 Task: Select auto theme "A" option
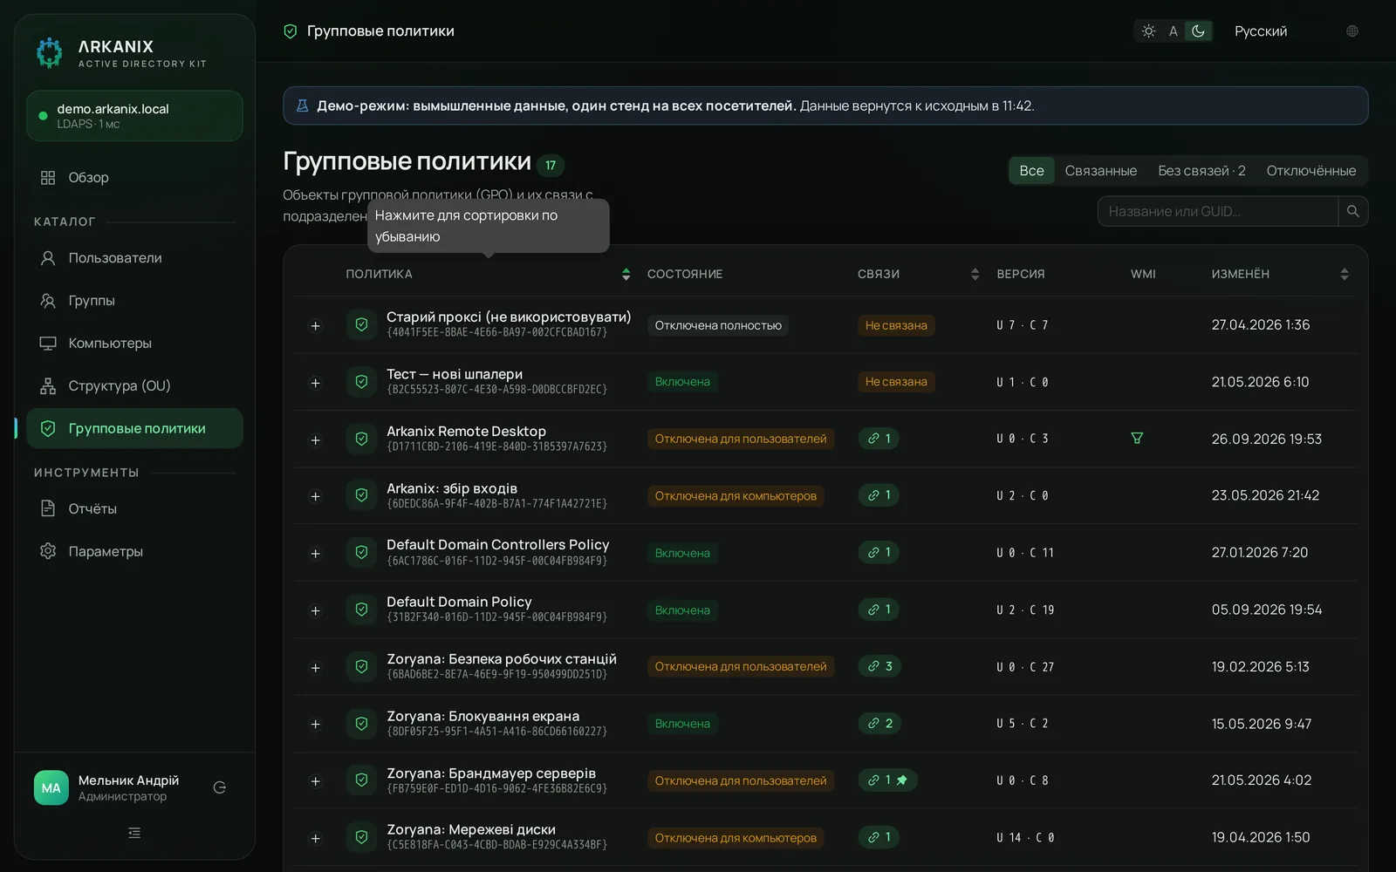pos(1174,31)
